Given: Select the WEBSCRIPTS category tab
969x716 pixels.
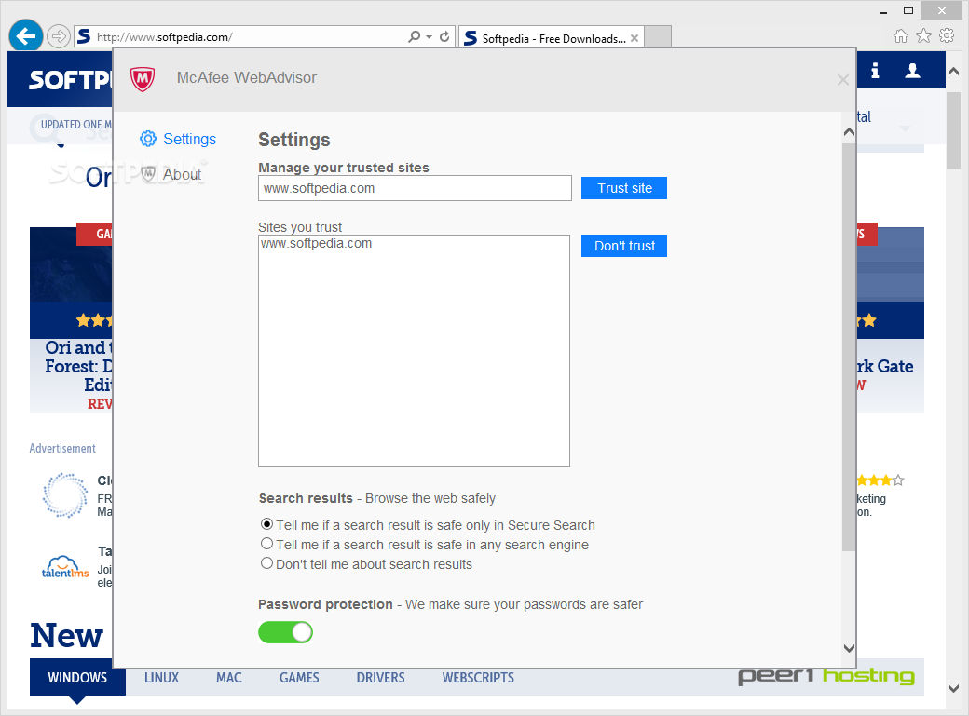Looking at the screenshot, I should click(478, 678).
